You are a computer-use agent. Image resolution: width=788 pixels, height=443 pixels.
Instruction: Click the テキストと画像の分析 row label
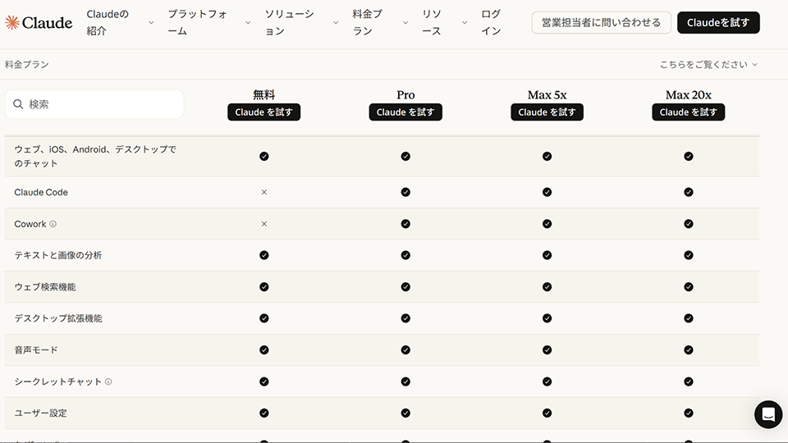57,255
